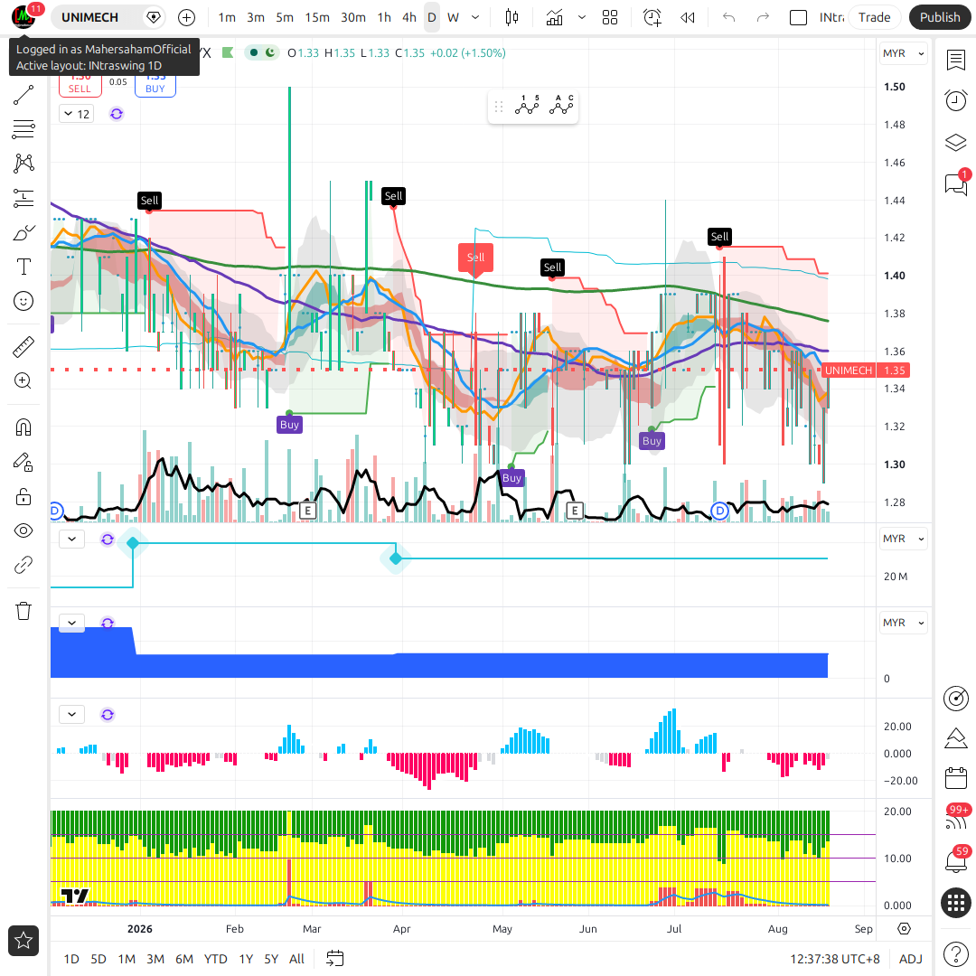
Task: Start bar replay mode
Action: tap(687, 17)
